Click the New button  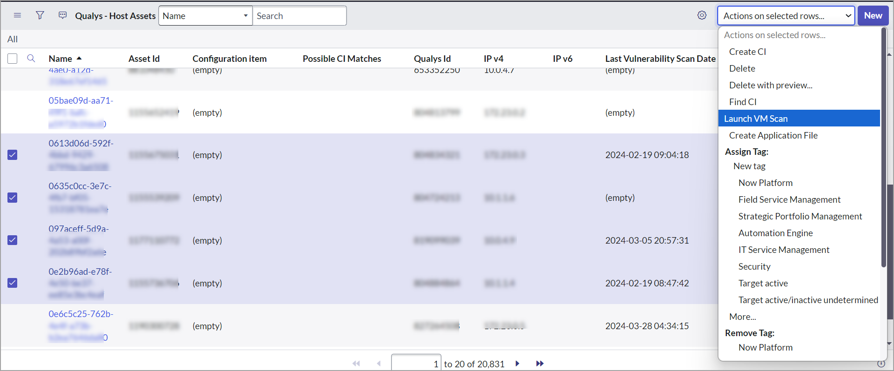coord(873,16)
